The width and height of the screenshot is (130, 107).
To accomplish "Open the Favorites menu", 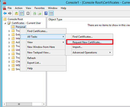I will [x=40, y=8].
